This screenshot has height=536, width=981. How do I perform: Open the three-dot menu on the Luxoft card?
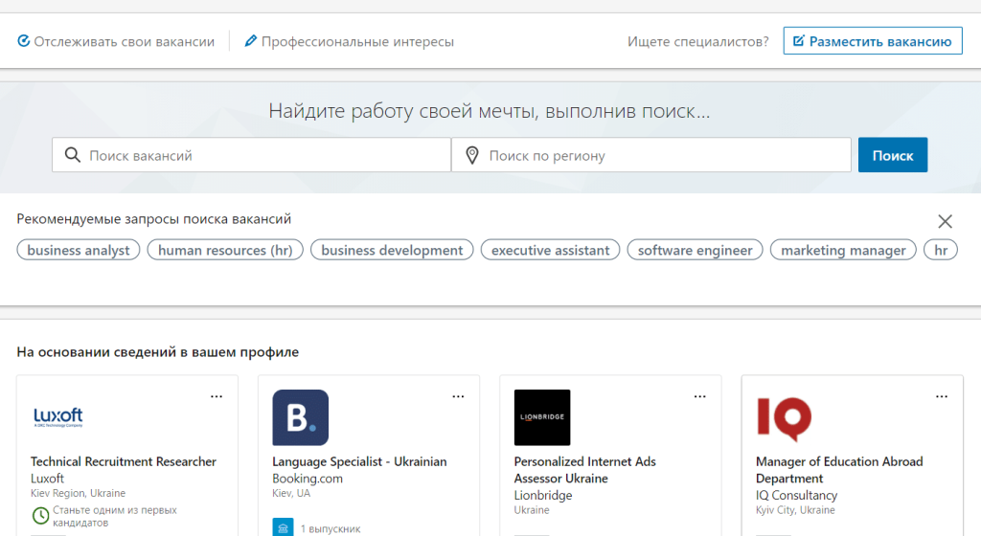[217, 396]
